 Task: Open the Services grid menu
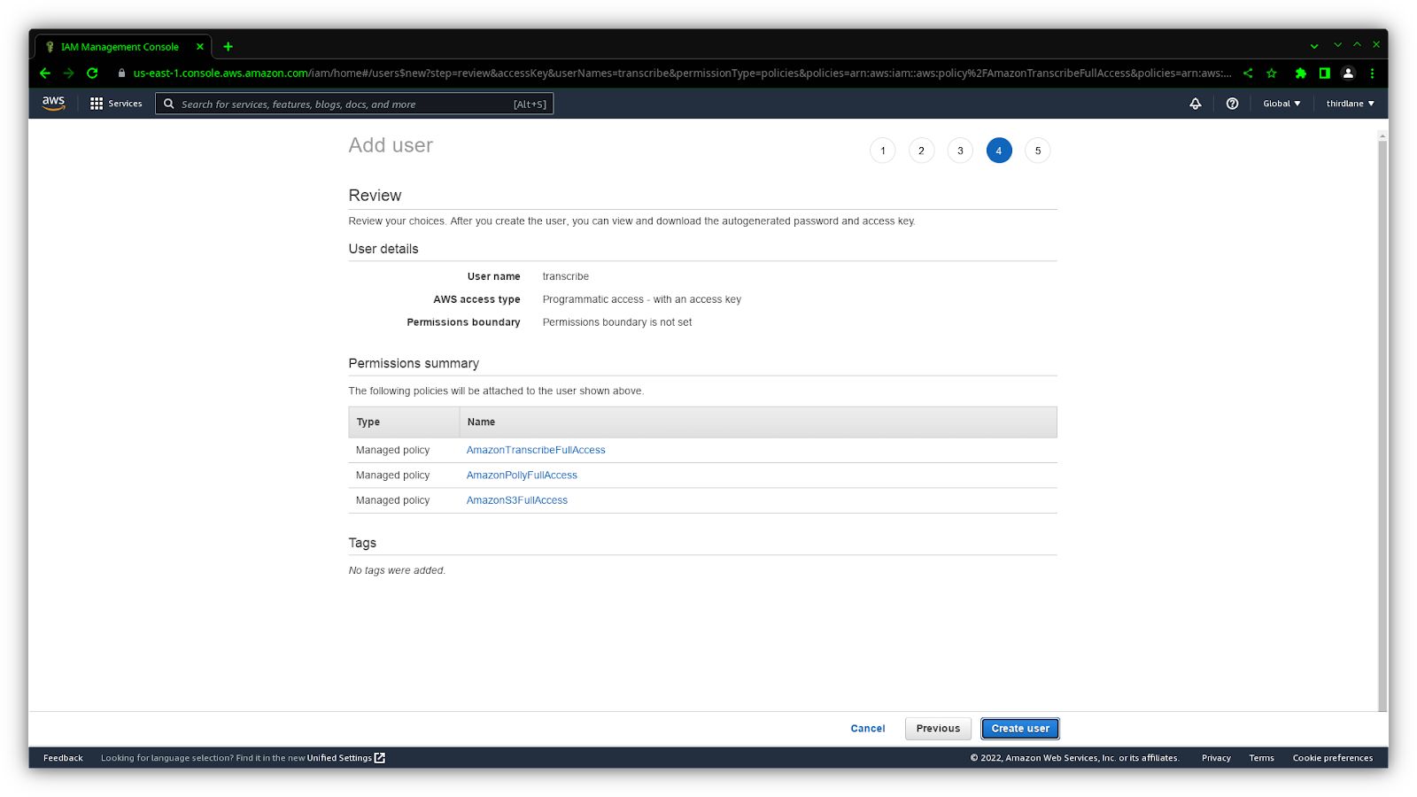tap(116, 104)
